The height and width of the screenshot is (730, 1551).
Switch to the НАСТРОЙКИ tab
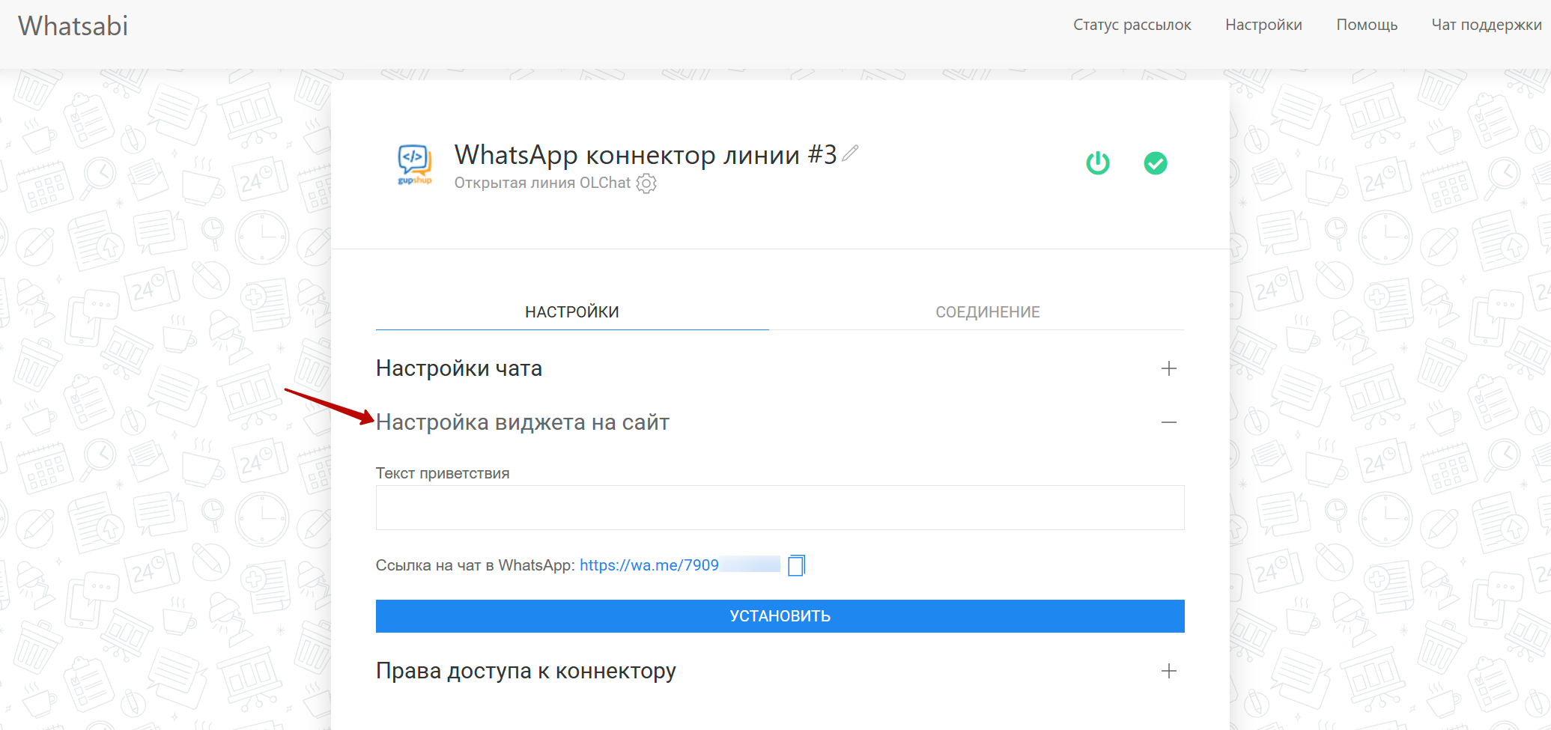click(x=572, y=312)
